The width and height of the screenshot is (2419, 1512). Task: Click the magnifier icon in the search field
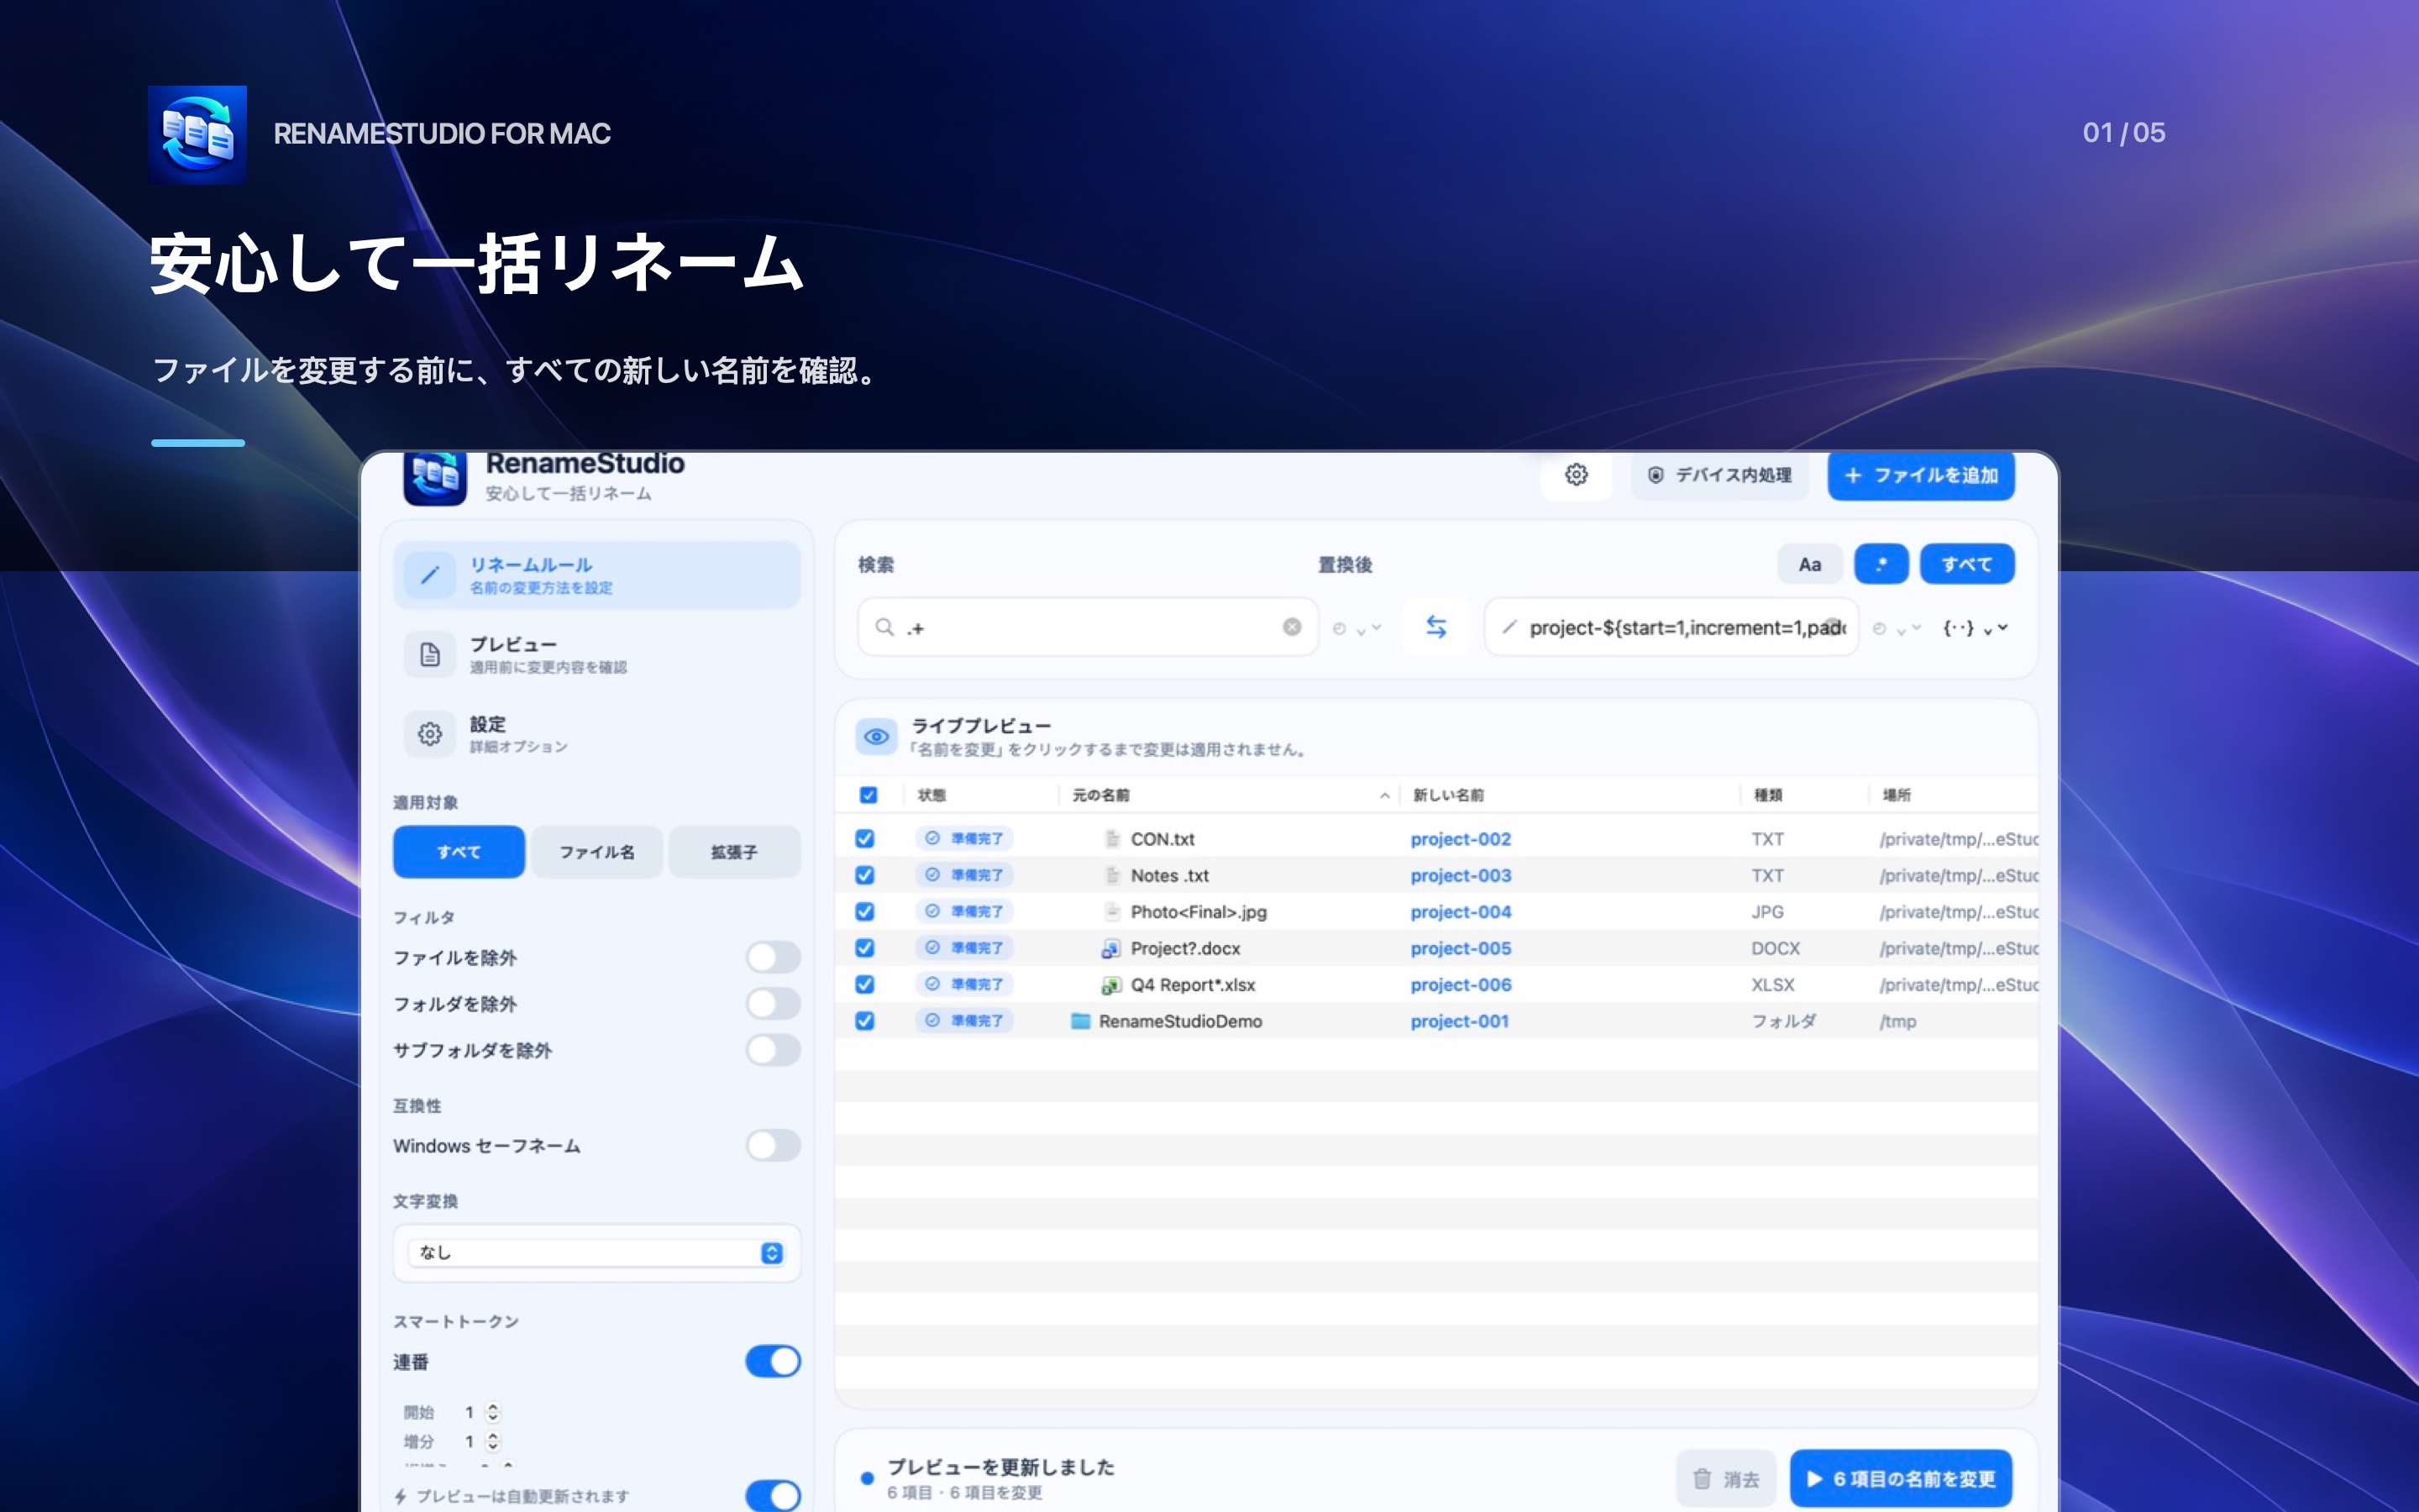884,627
